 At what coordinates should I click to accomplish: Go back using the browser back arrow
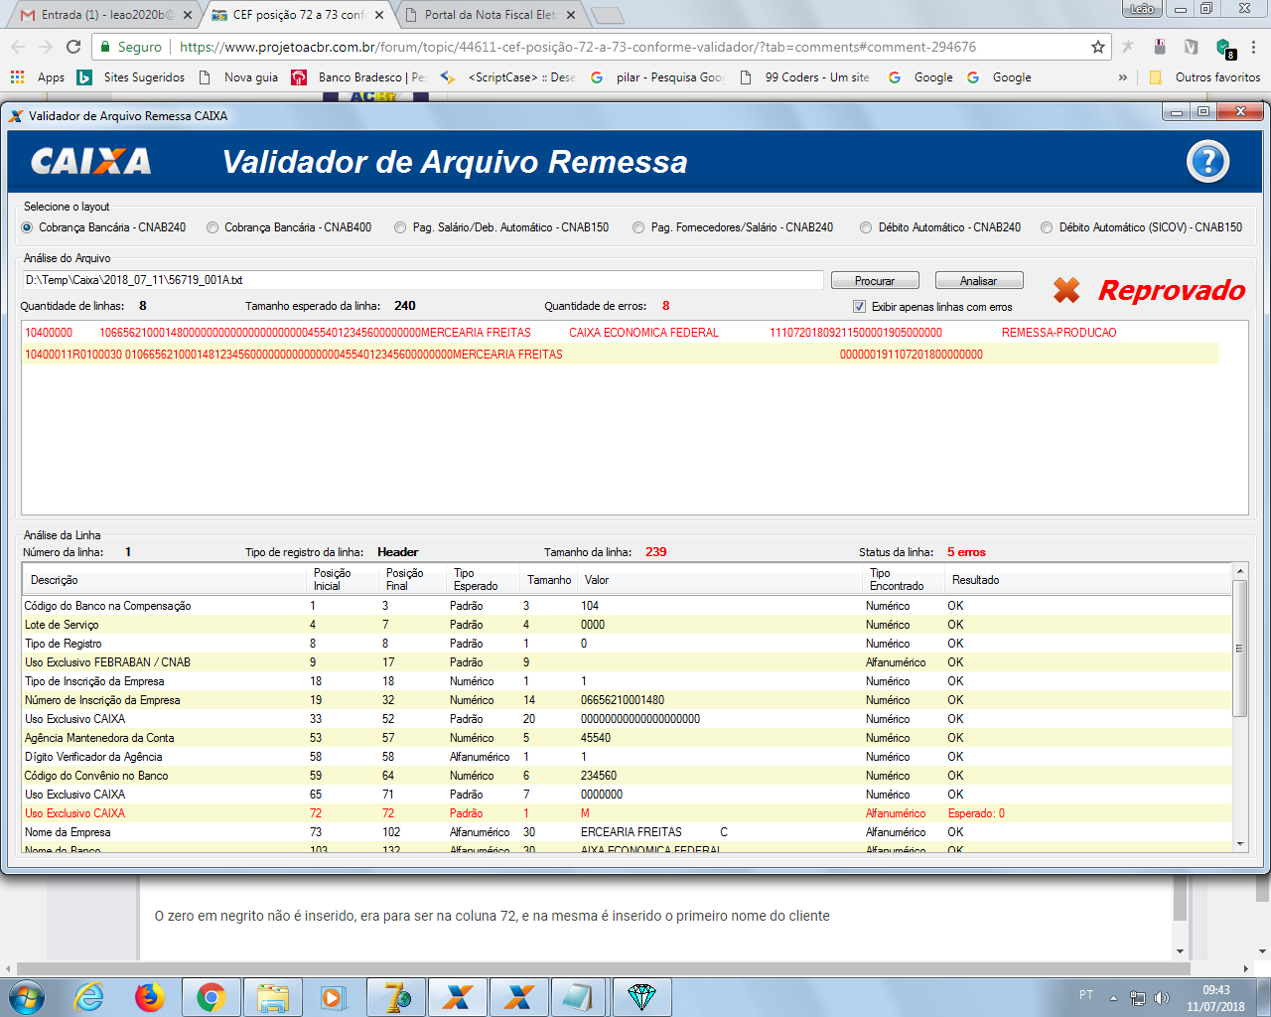[18, 47]
